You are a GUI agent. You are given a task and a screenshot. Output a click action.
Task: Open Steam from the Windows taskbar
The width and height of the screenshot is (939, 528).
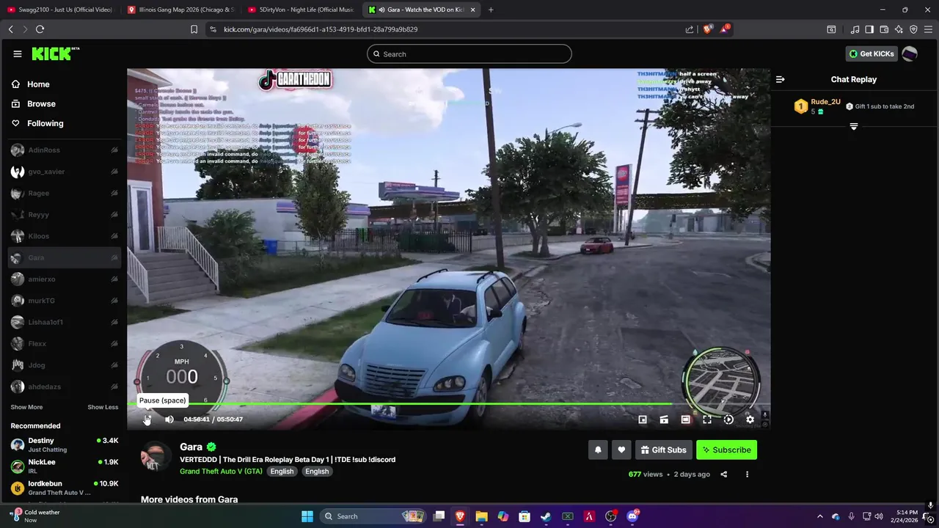(546, 516)
